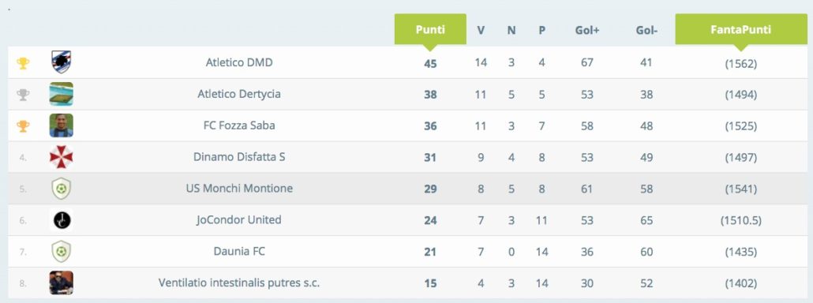Click the gold trophy icon for Atletico DMD
813x303 pixels.
[23, 63]
